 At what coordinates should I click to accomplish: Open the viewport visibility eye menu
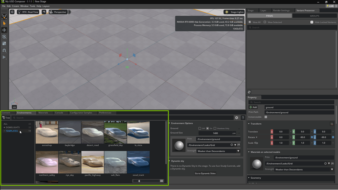click(x=44, y=12)
